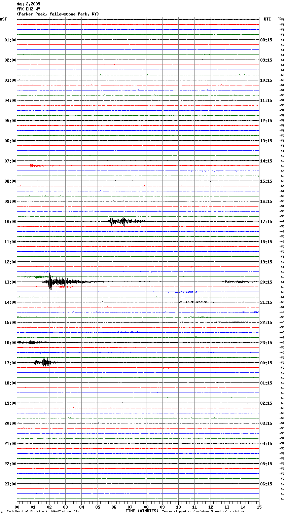Click the black noise burst at start of 16:00 trace

[x=32, y=342]
